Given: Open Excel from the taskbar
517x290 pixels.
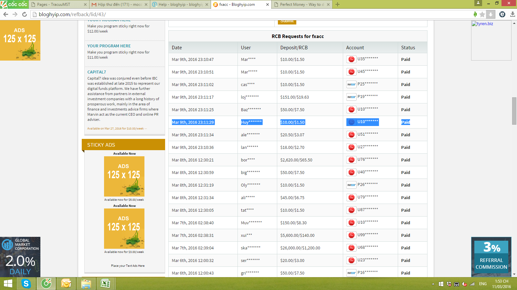Looking at the screenshot, I should tap(105, 284).
